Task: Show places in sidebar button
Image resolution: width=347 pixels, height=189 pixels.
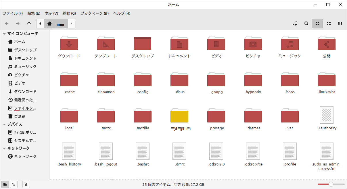Action: (x=5, y=184)
